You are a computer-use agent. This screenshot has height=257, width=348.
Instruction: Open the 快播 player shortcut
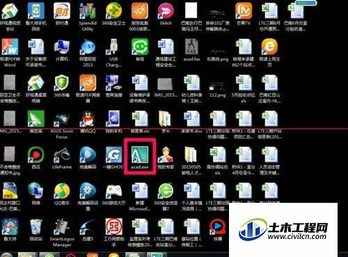217,226
